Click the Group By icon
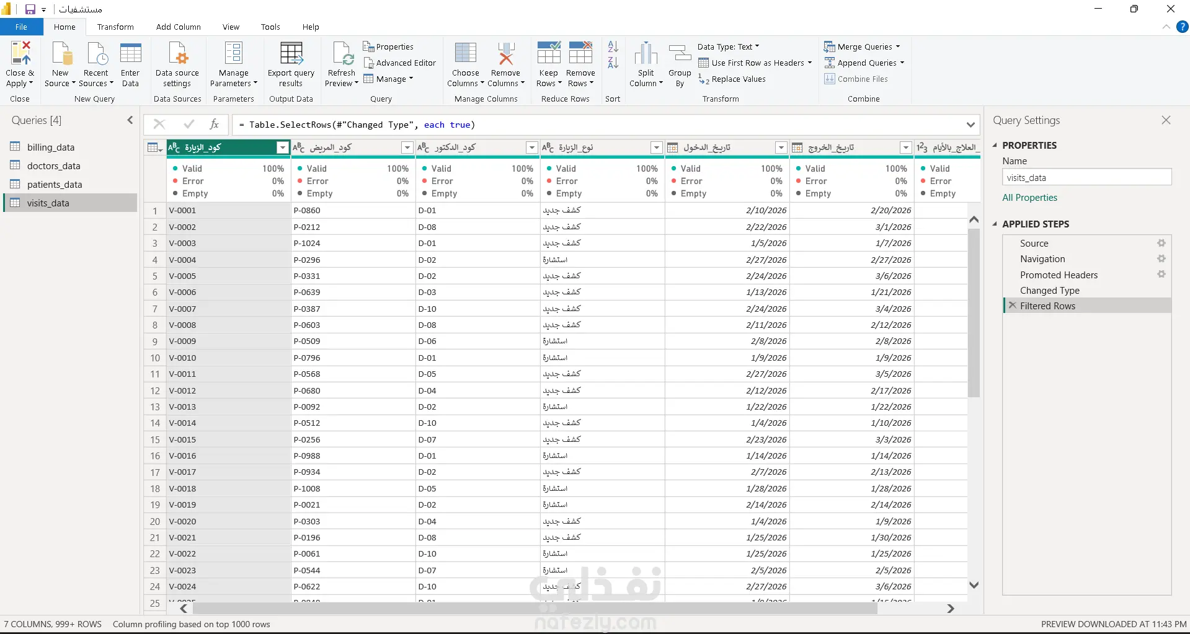The width and height of the screenshot is (1190, 634). click(680, 53)
